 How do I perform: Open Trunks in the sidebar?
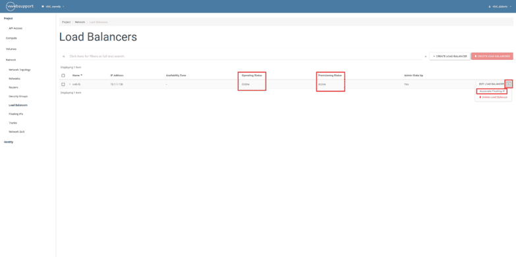point(13,123)
